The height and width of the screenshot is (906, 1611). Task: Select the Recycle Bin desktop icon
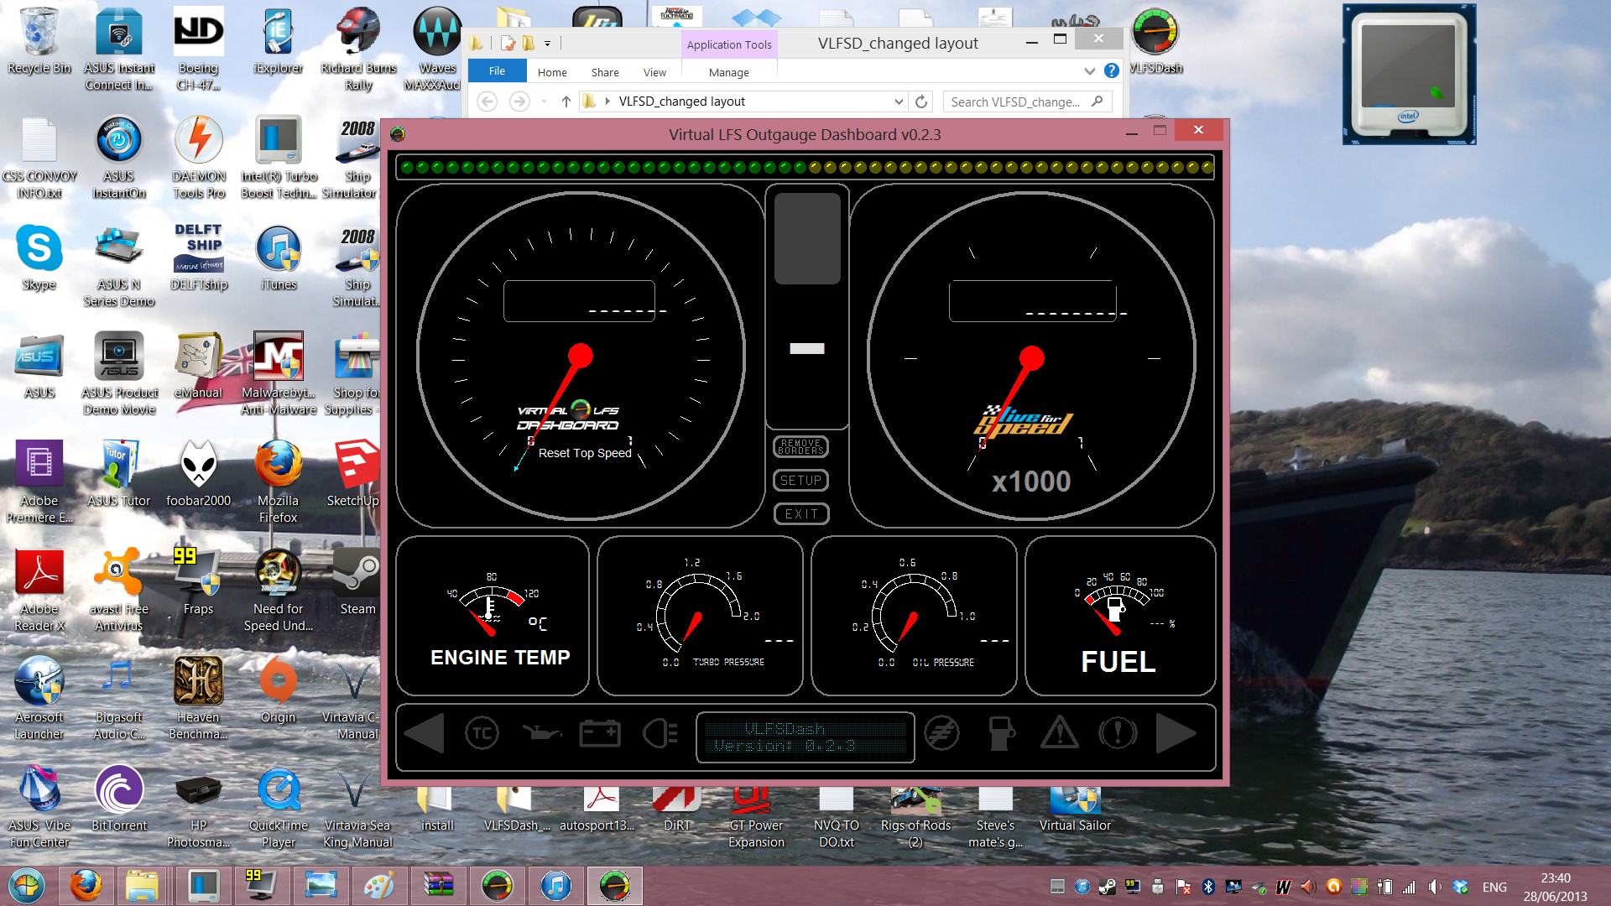(x=39, y=41)
